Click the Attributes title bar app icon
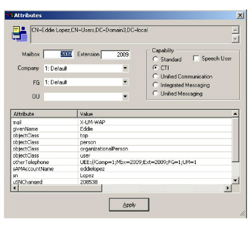 point(10,15)
